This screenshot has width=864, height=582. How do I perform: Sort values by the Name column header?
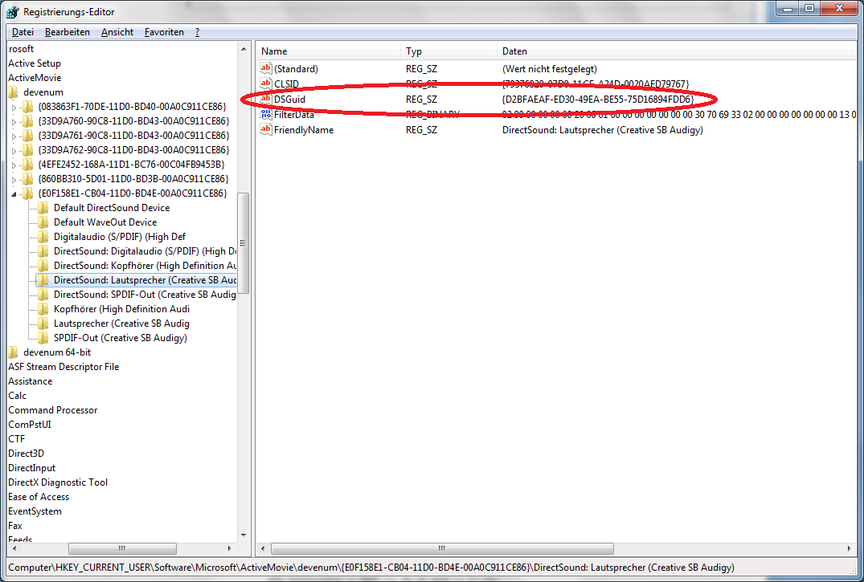[x=329, y=51]
